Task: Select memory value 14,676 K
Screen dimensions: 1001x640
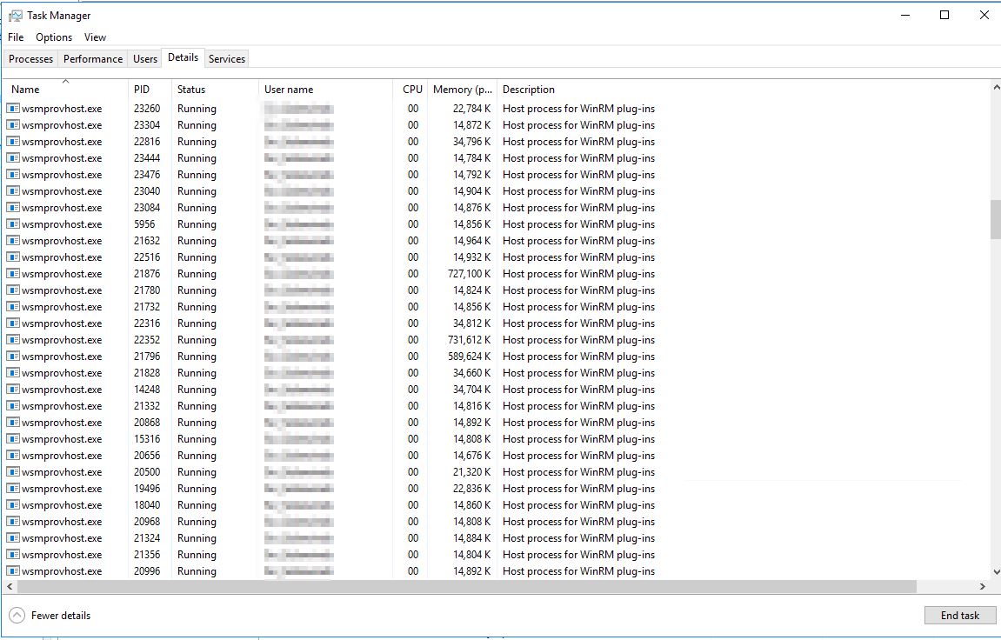Action: 471,456
